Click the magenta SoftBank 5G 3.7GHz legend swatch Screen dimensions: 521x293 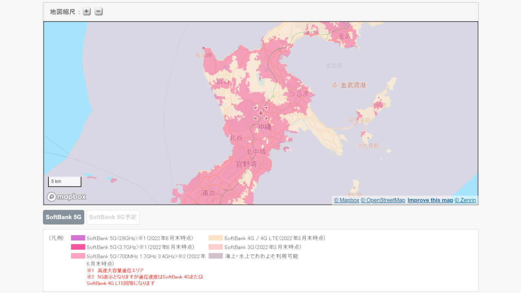coord(78,247)
